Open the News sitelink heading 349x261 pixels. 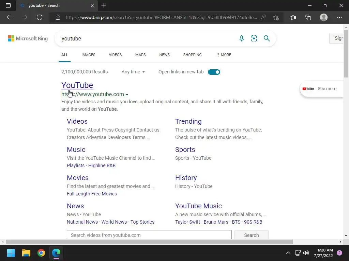pyautogui.click(x=75, y=206)
